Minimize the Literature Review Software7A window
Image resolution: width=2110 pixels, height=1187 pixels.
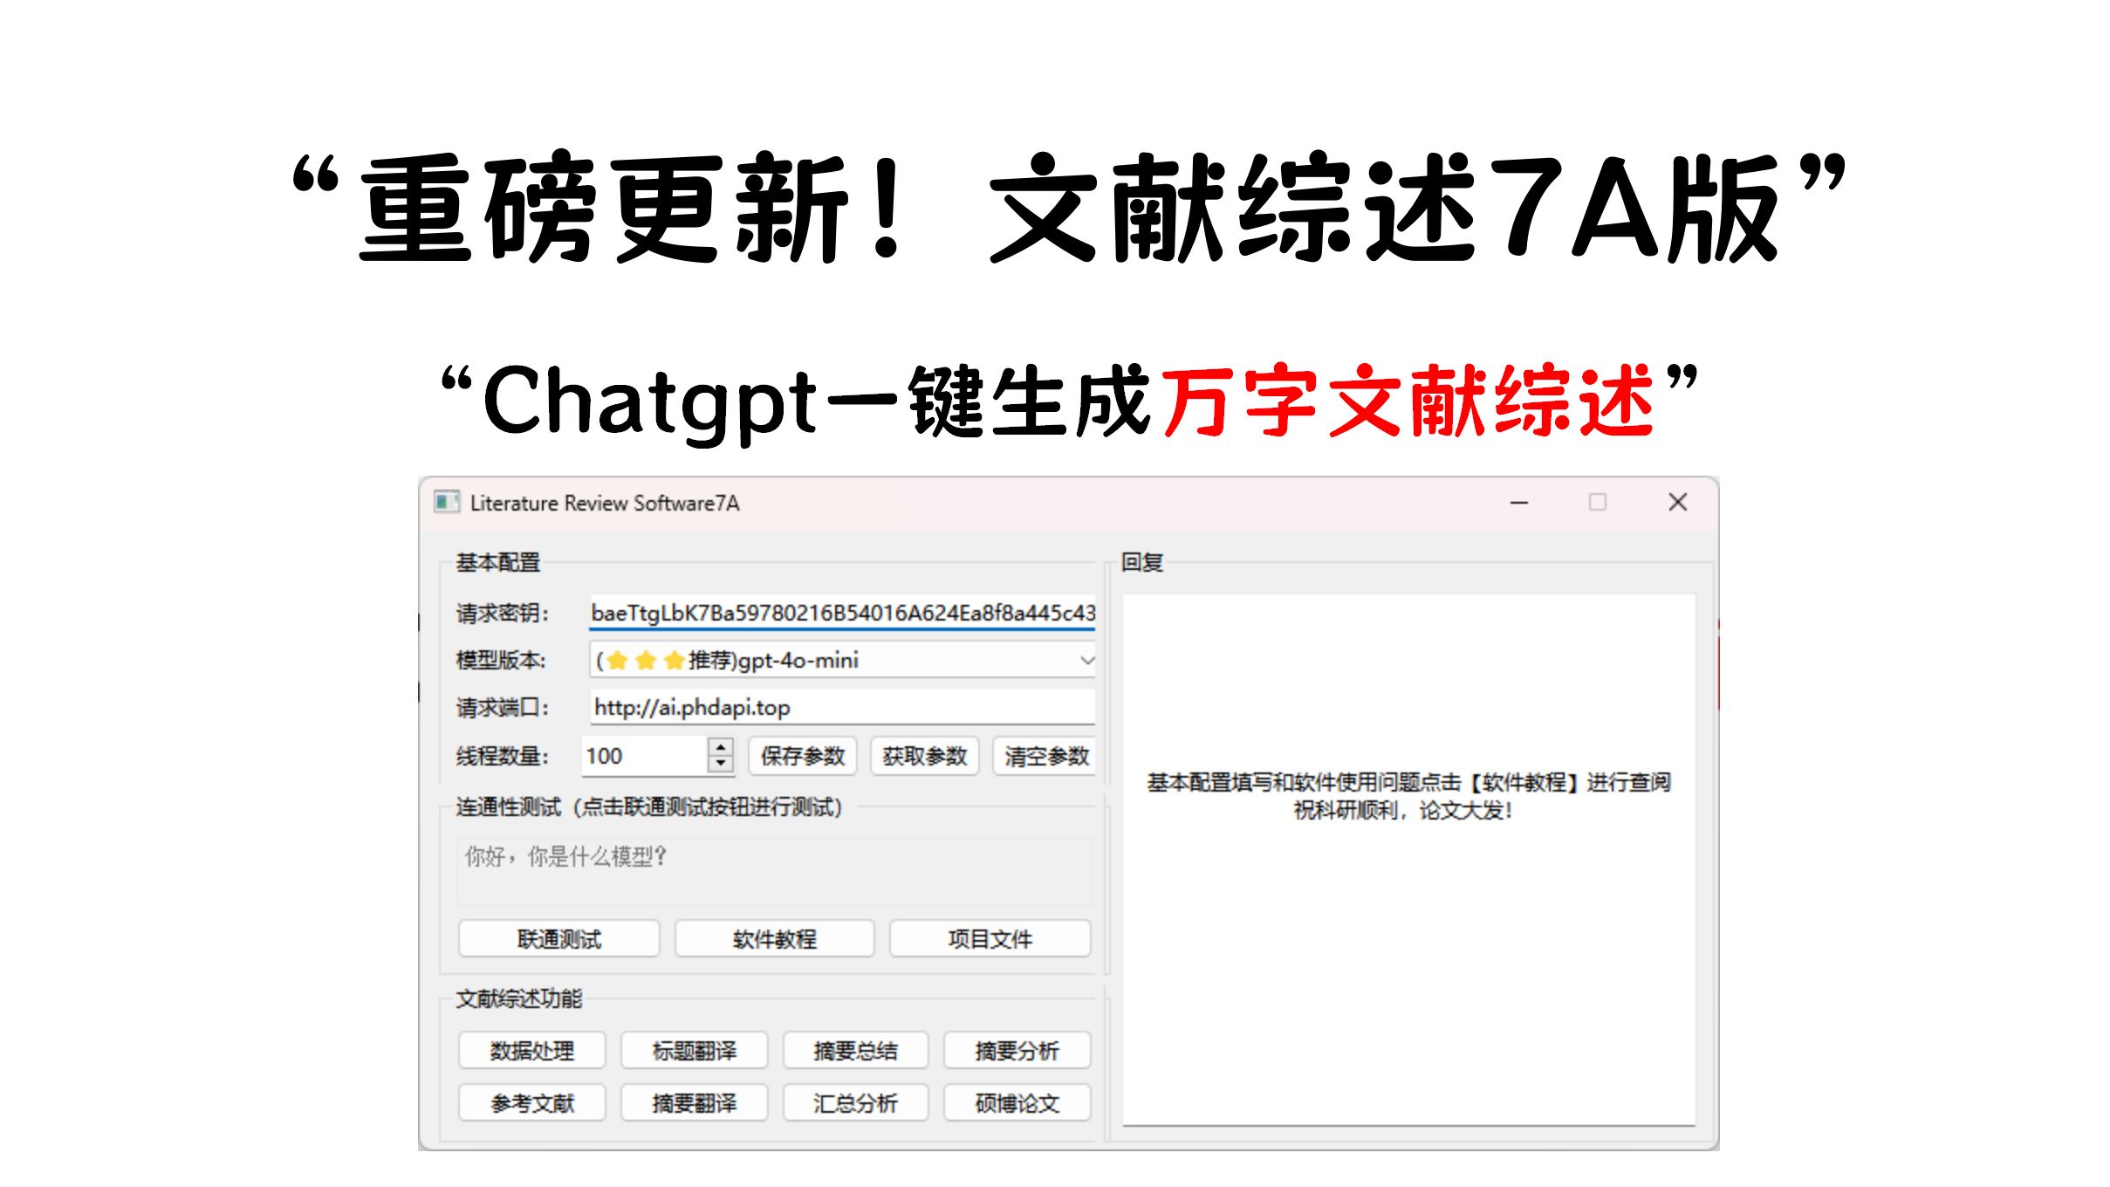[x=1519, y=503]
